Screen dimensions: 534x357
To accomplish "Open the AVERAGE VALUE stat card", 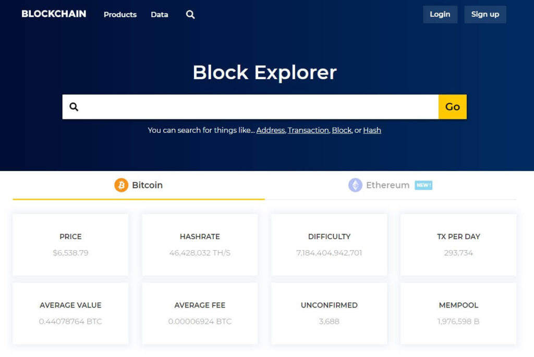I will coord(70,313).
